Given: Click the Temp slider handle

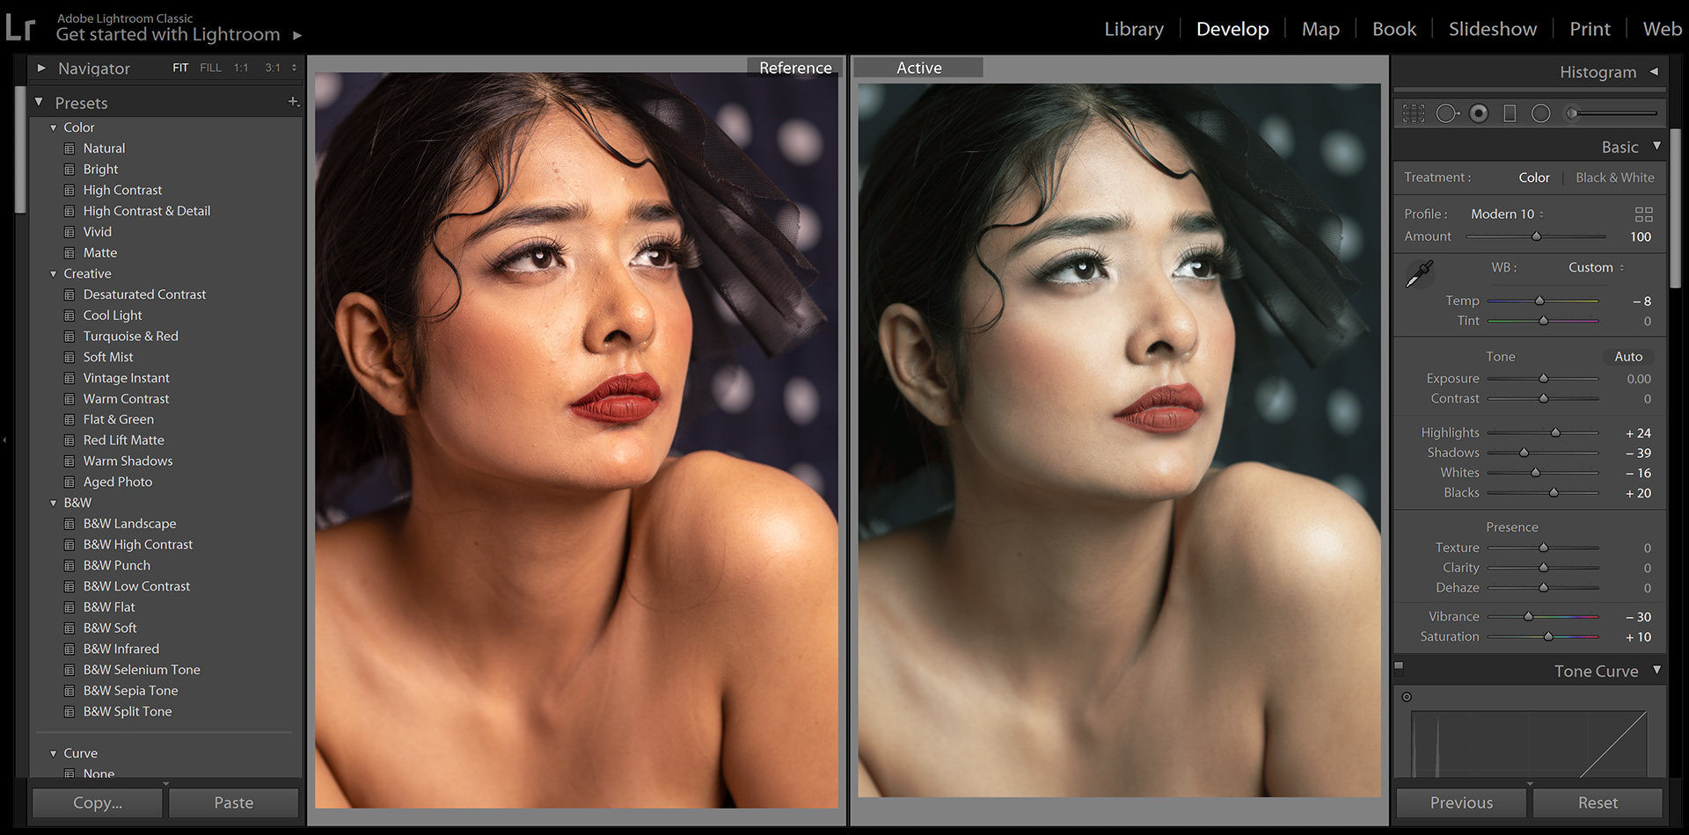Looking at the screenshot, I should [1539, 301].
